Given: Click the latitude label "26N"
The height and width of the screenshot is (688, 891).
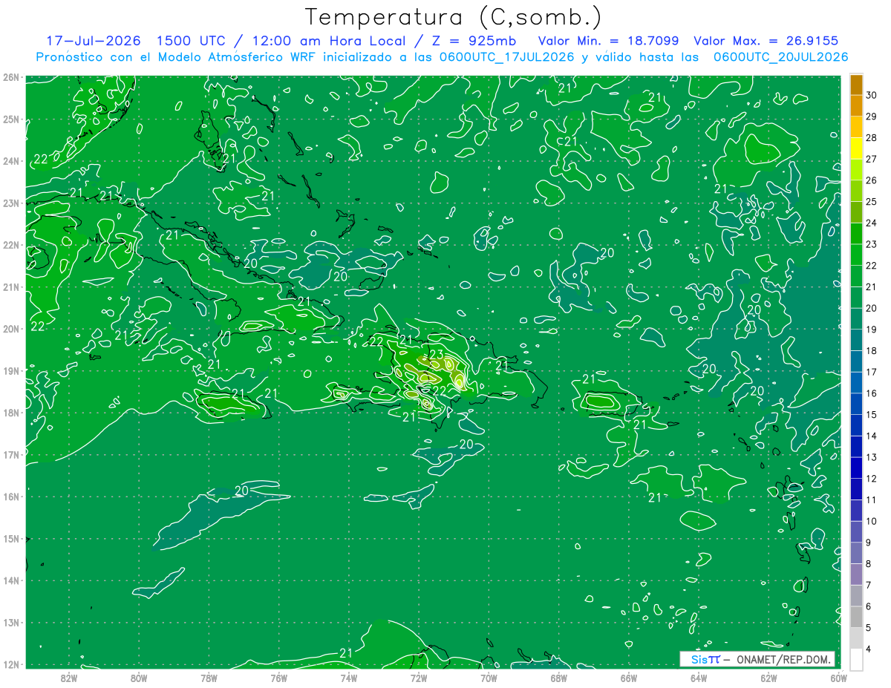Looking at the screenshot, I should tap(10, 77).
